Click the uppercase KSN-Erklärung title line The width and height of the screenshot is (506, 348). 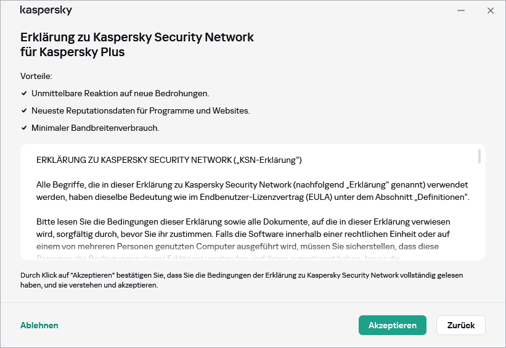pos(169,160)
